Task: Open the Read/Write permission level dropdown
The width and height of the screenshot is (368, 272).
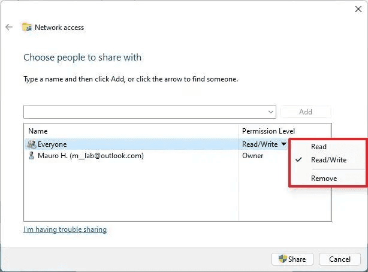Action: tap(283, 144)
